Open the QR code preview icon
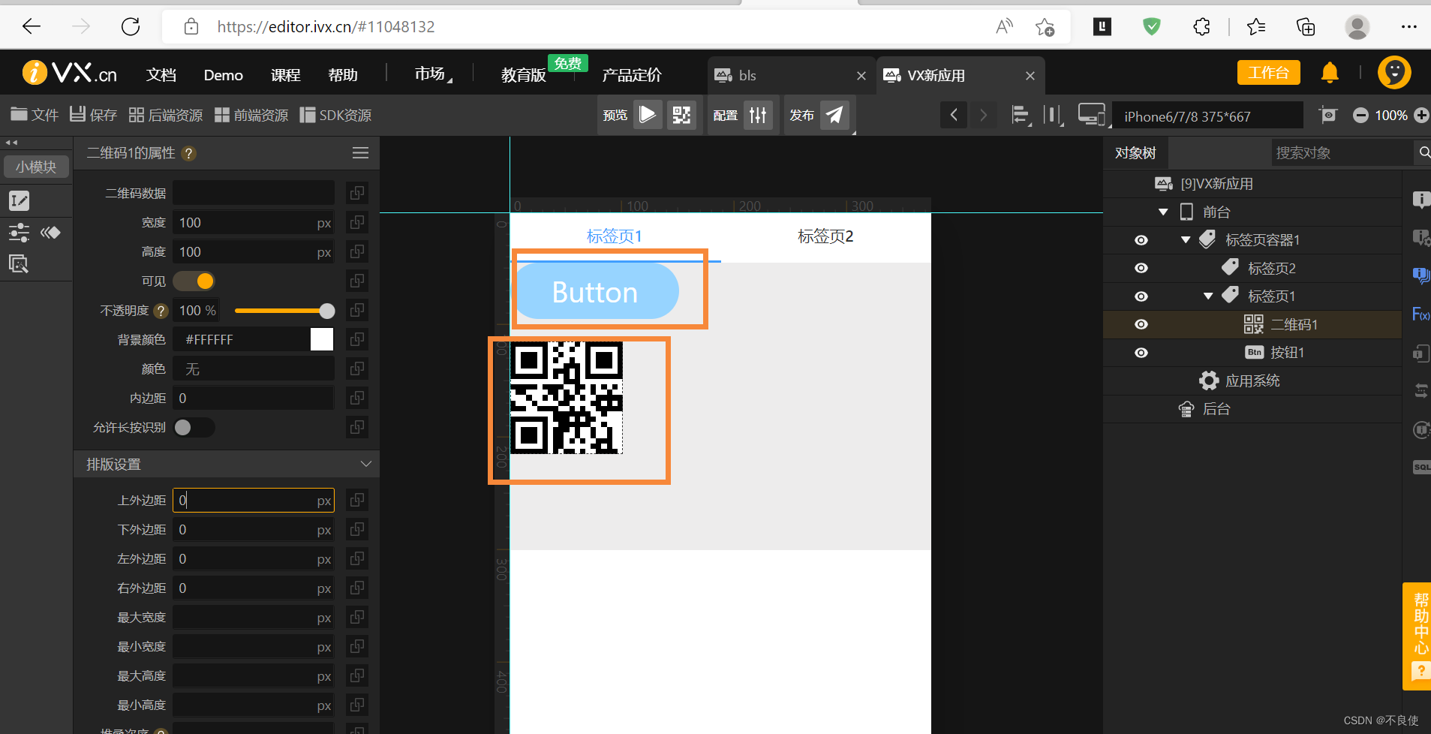 click(681, 115)
